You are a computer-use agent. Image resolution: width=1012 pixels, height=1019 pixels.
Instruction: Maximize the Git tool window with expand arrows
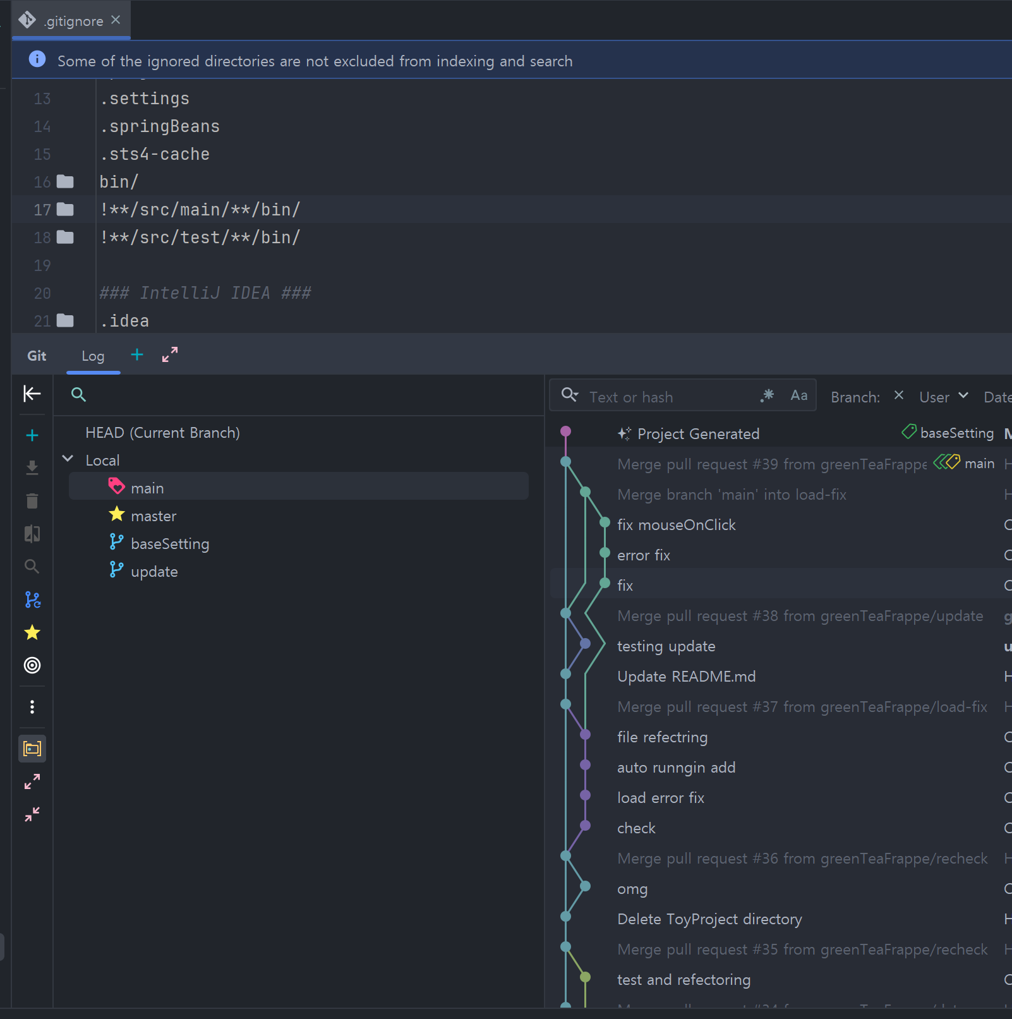point(170,355)
